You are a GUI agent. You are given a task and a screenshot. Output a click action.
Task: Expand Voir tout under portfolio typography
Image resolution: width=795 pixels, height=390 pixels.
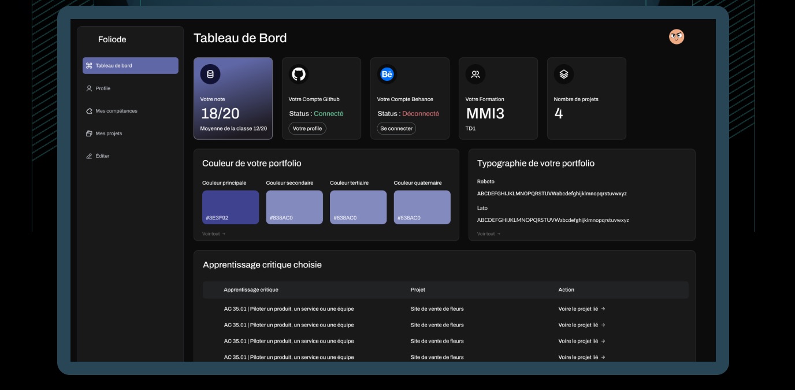489,234
